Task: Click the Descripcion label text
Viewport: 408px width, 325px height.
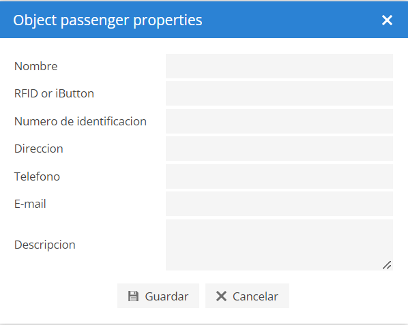Action: 45,245
